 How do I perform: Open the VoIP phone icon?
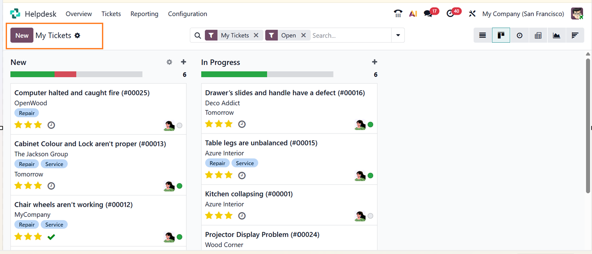(398, 14)
